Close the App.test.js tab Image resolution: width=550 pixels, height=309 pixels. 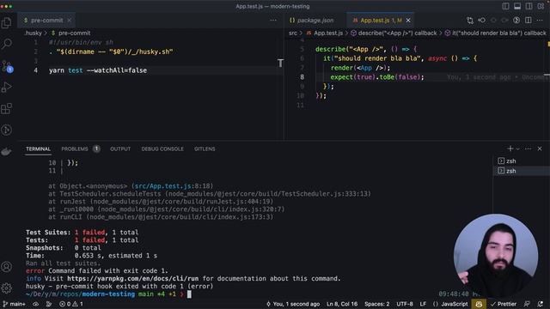[x=408, y=21]
